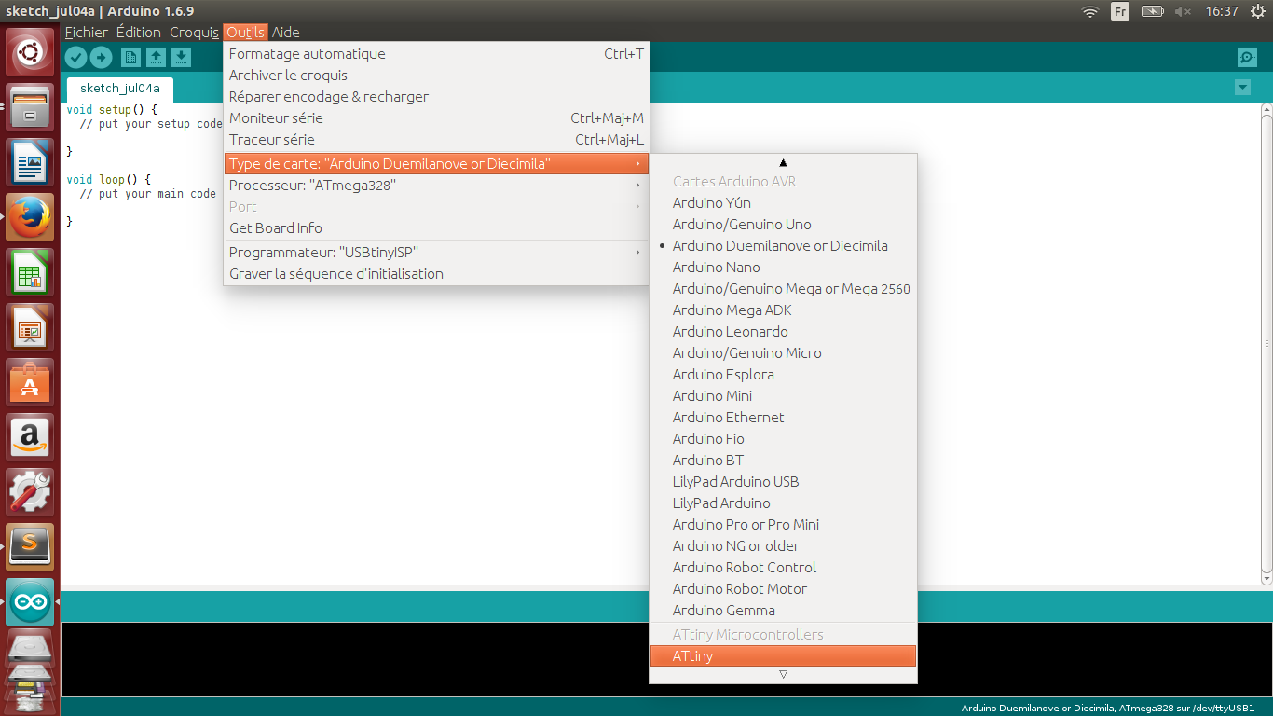Select the Arduino/Genuino Micro board
Image resolution: width=1273 pixels, height=716 pixels.
(x=783, y=353)
